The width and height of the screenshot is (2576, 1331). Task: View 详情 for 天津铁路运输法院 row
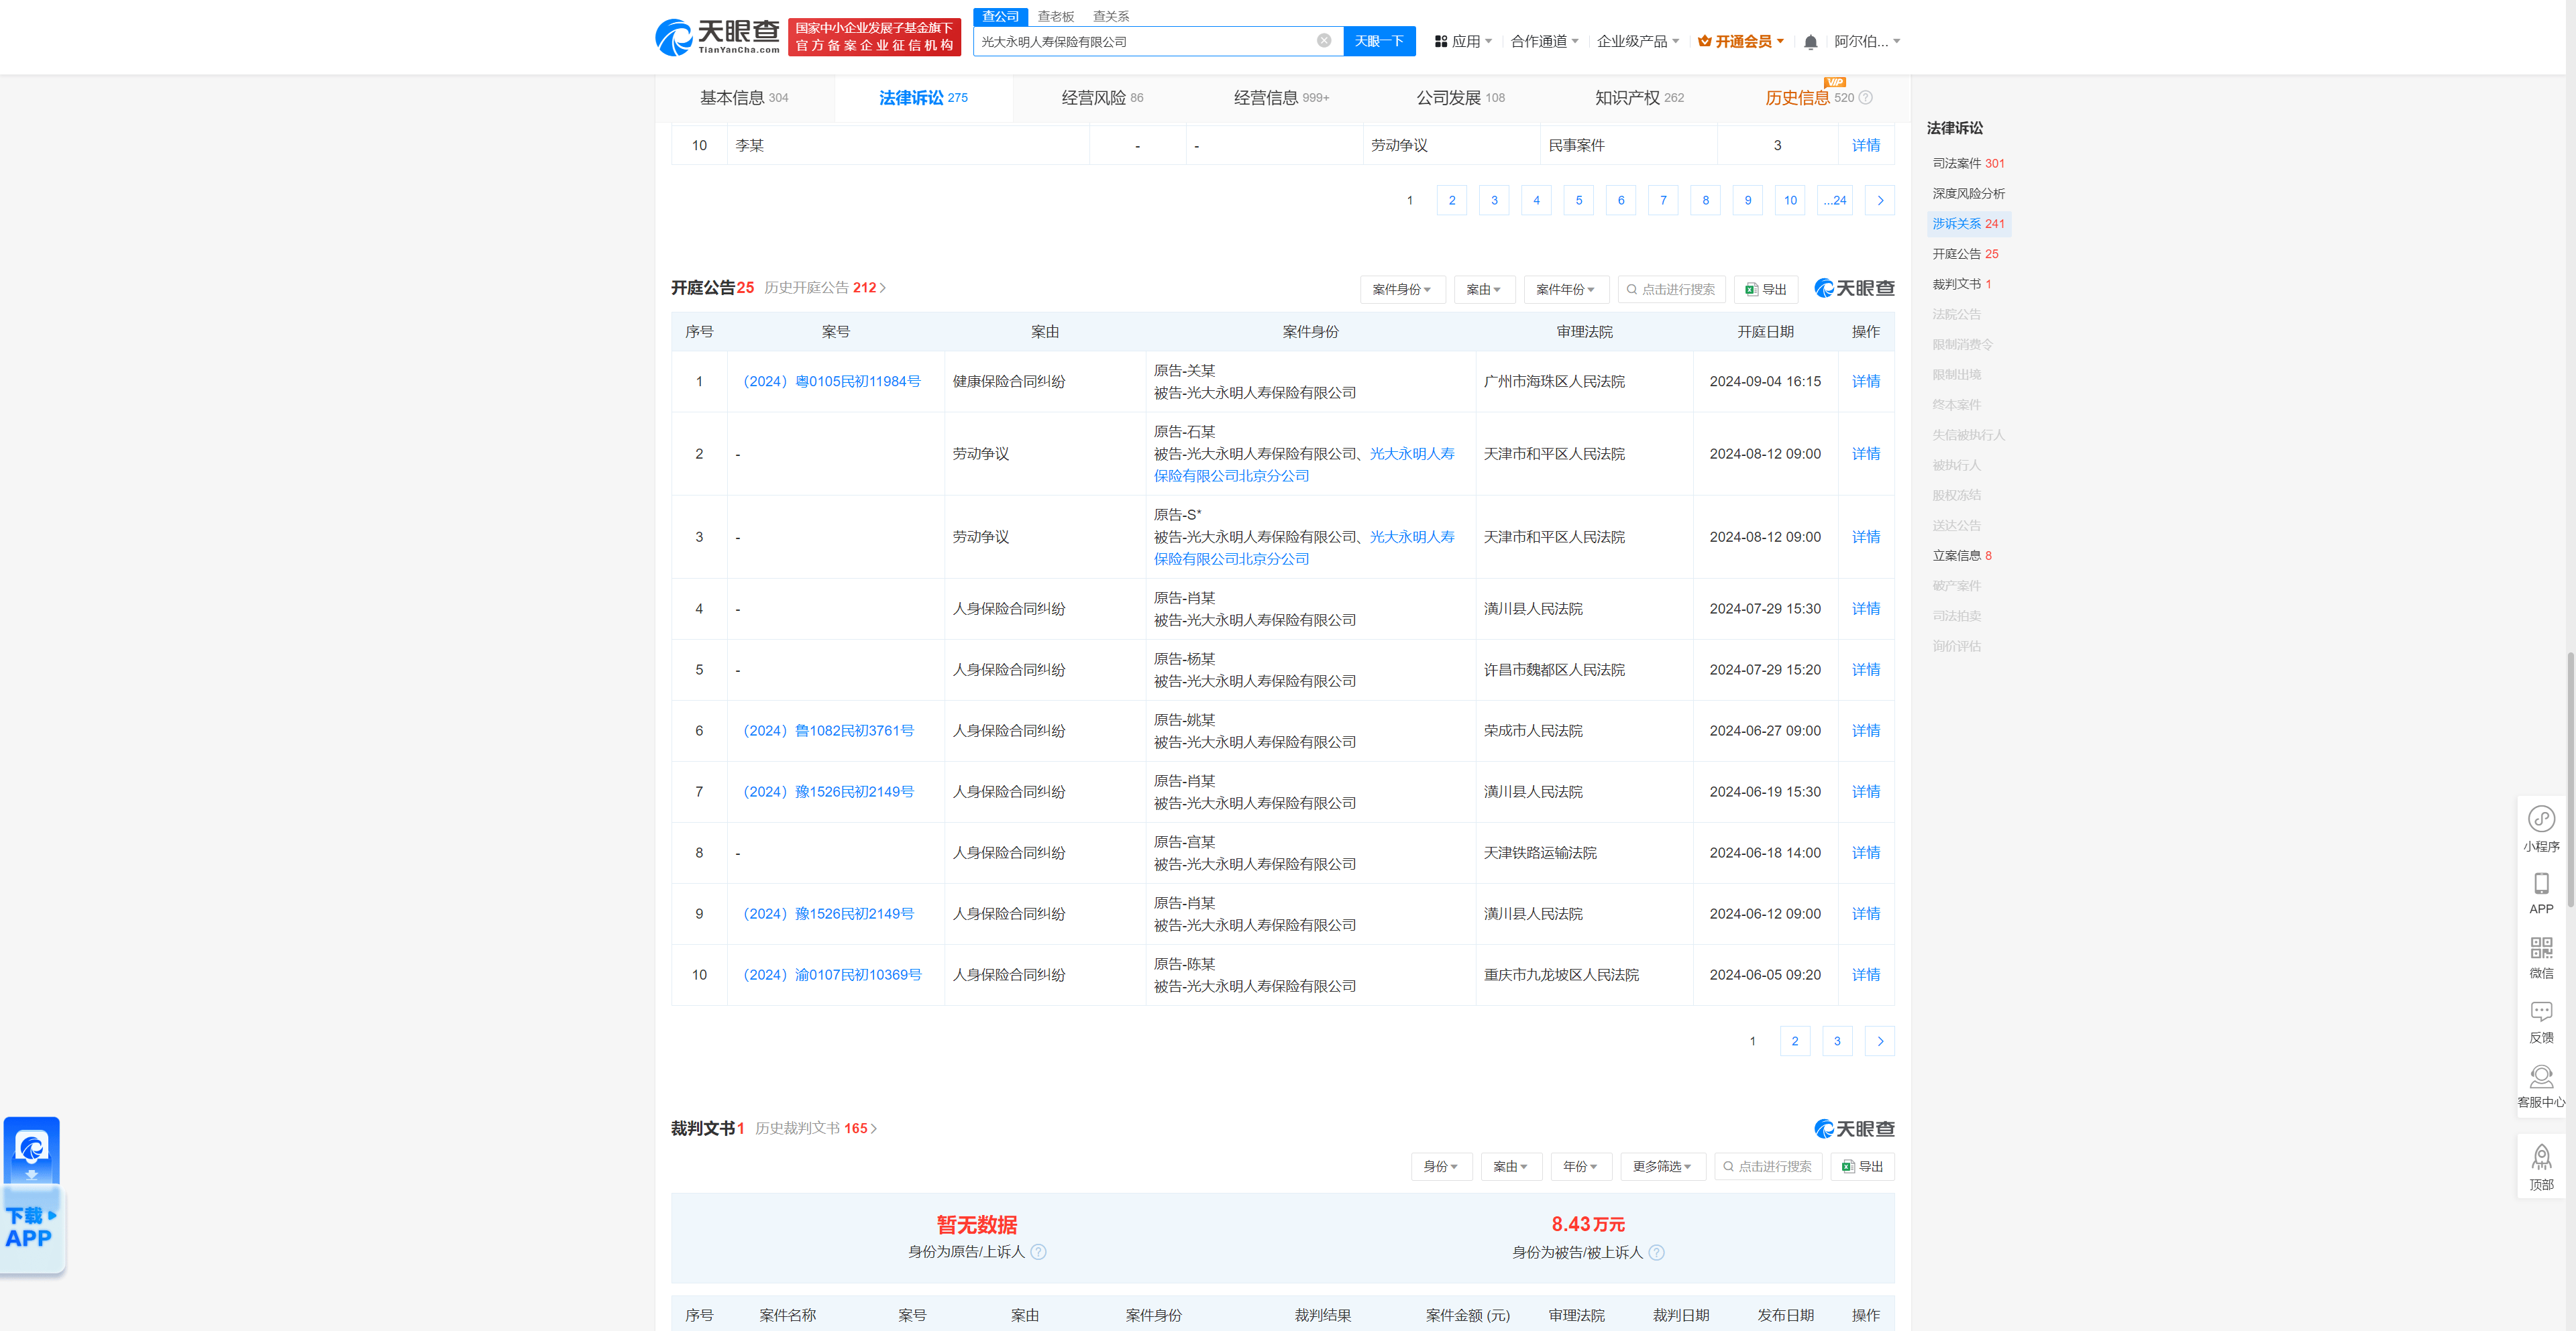[1865, 852]
